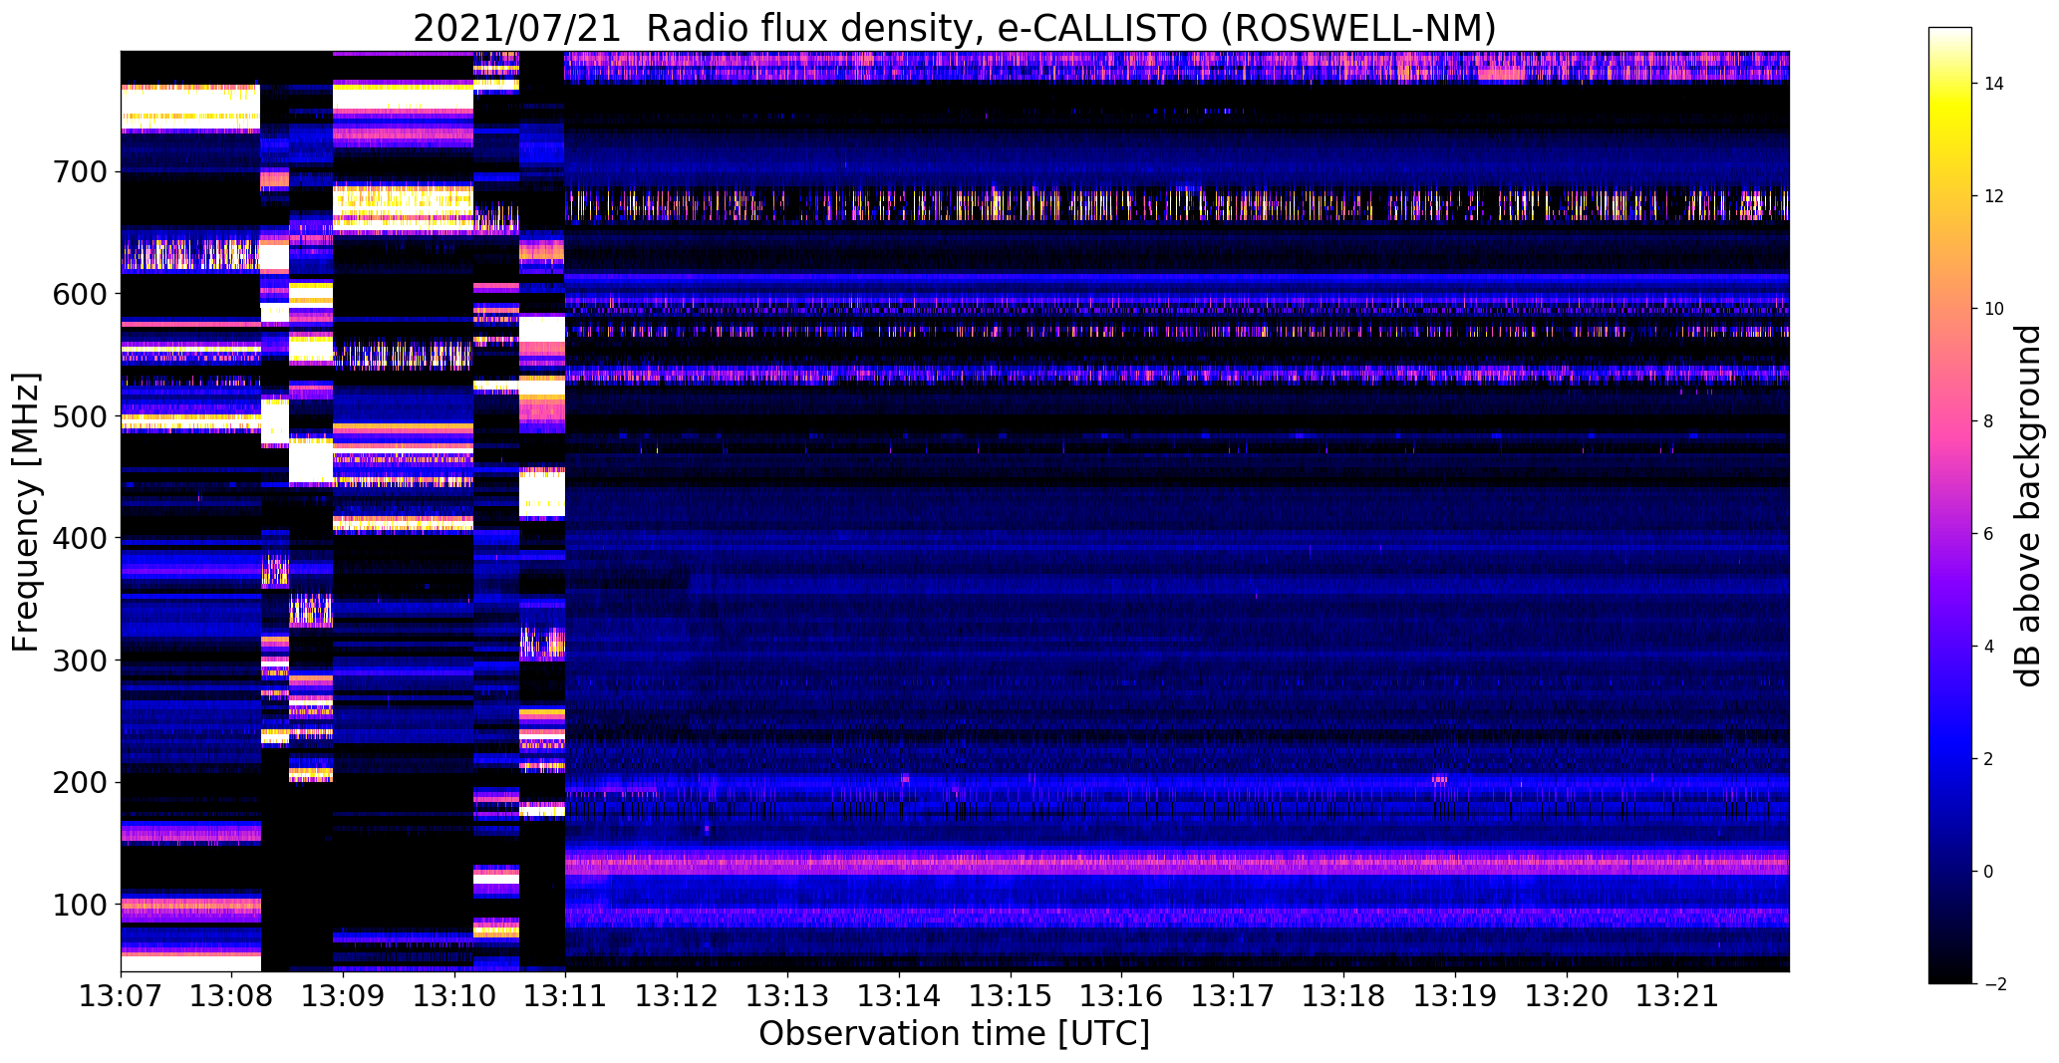This screenshot has height=1063, width=2059.
Task: Click the colorbar tick value 10
Action: (x=1994, y=309)
